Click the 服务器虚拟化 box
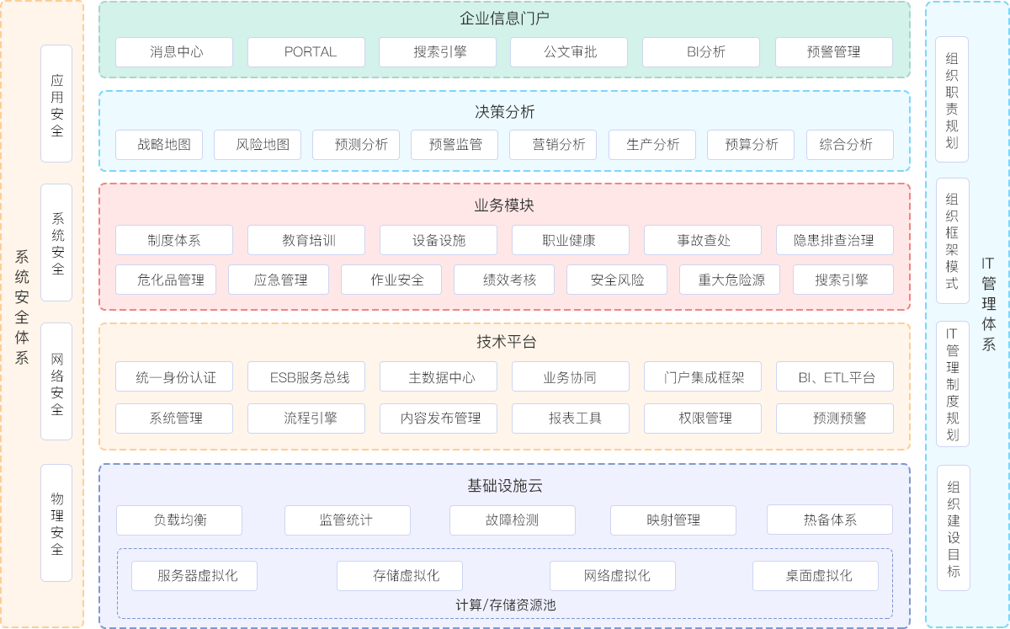 tap(194, 576)
